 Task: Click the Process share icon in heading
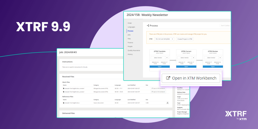pos(148,26)
